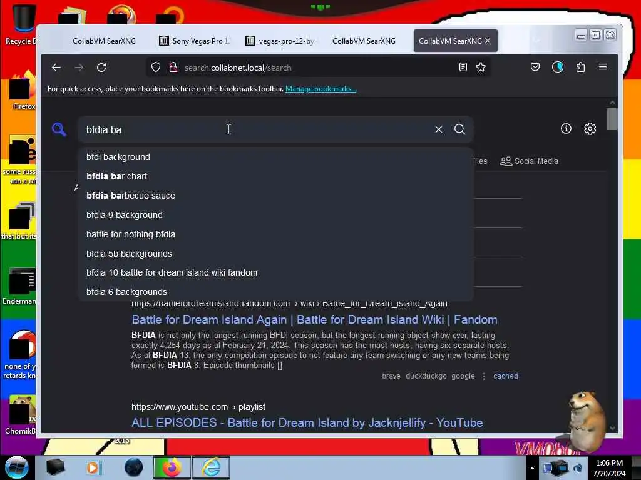Screen dimensions: 641x480
Task: Choose suggestion 'bfdia barbecue sauce'
Action: 276,196
